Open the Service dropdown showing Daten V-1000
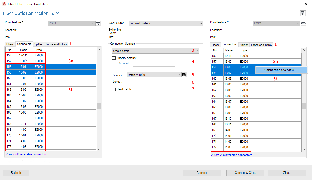Viewport: 312px width, 180px height. pyautogui.click(x=154, y=75)
